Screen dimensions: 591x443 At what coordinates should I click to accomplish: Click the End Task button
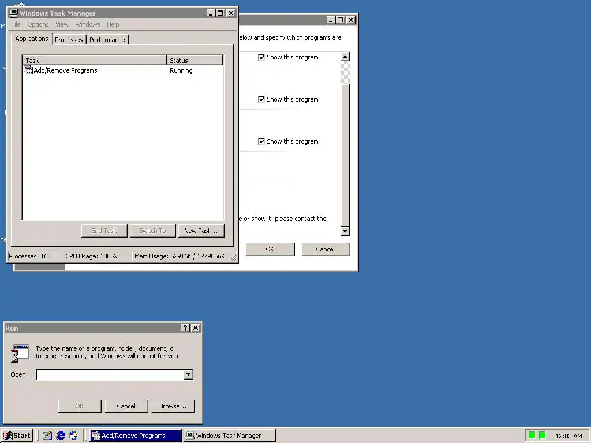click(104, 231)
